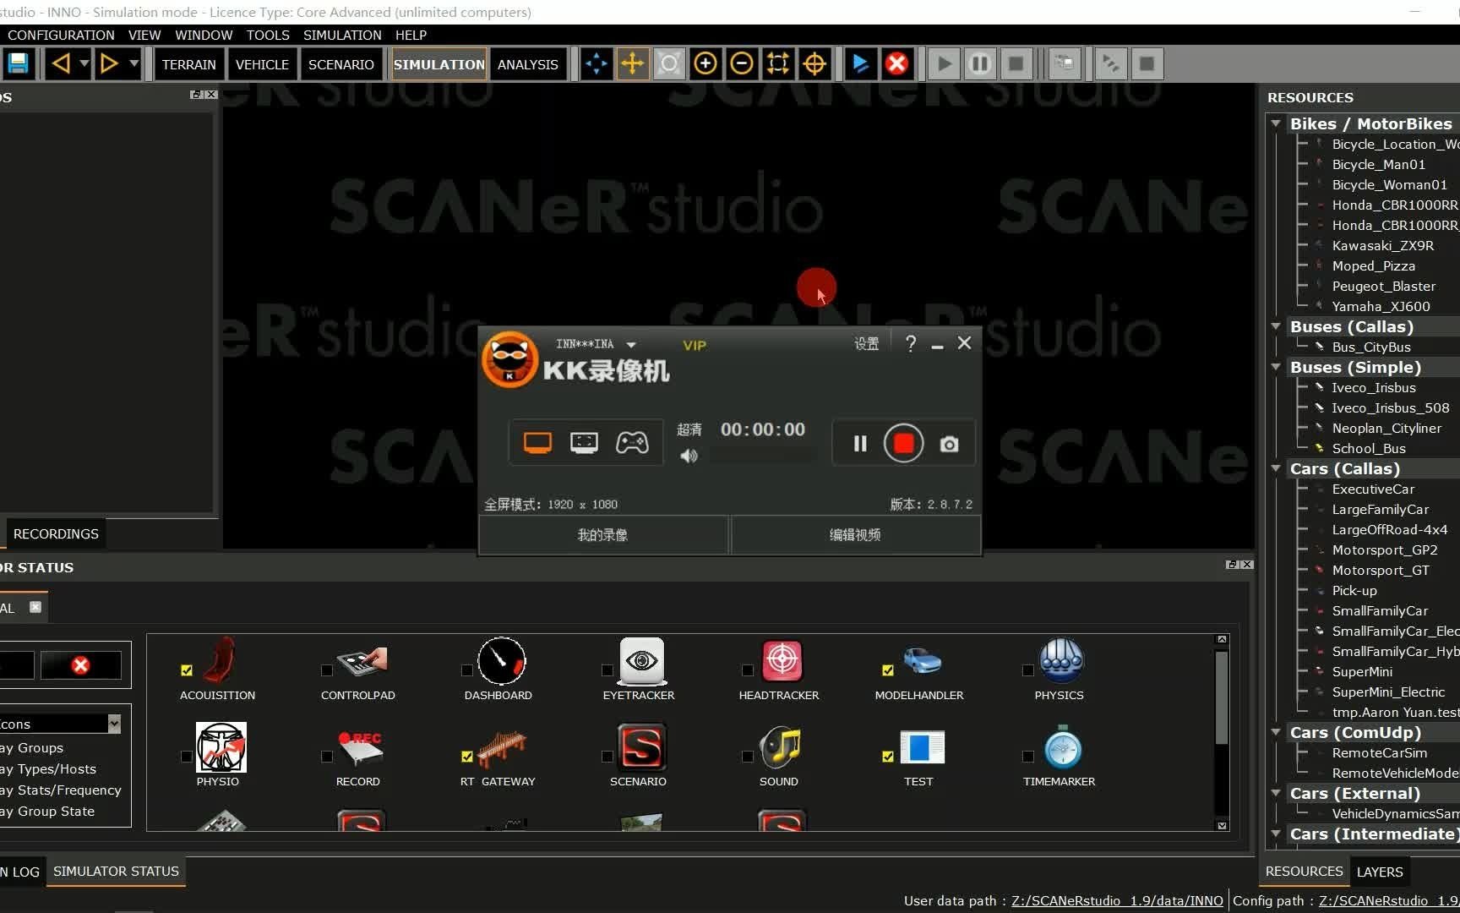Collapse the Buses (Simple) tree group
This screenshot has height=913, width=1460.
(1276, 367)
